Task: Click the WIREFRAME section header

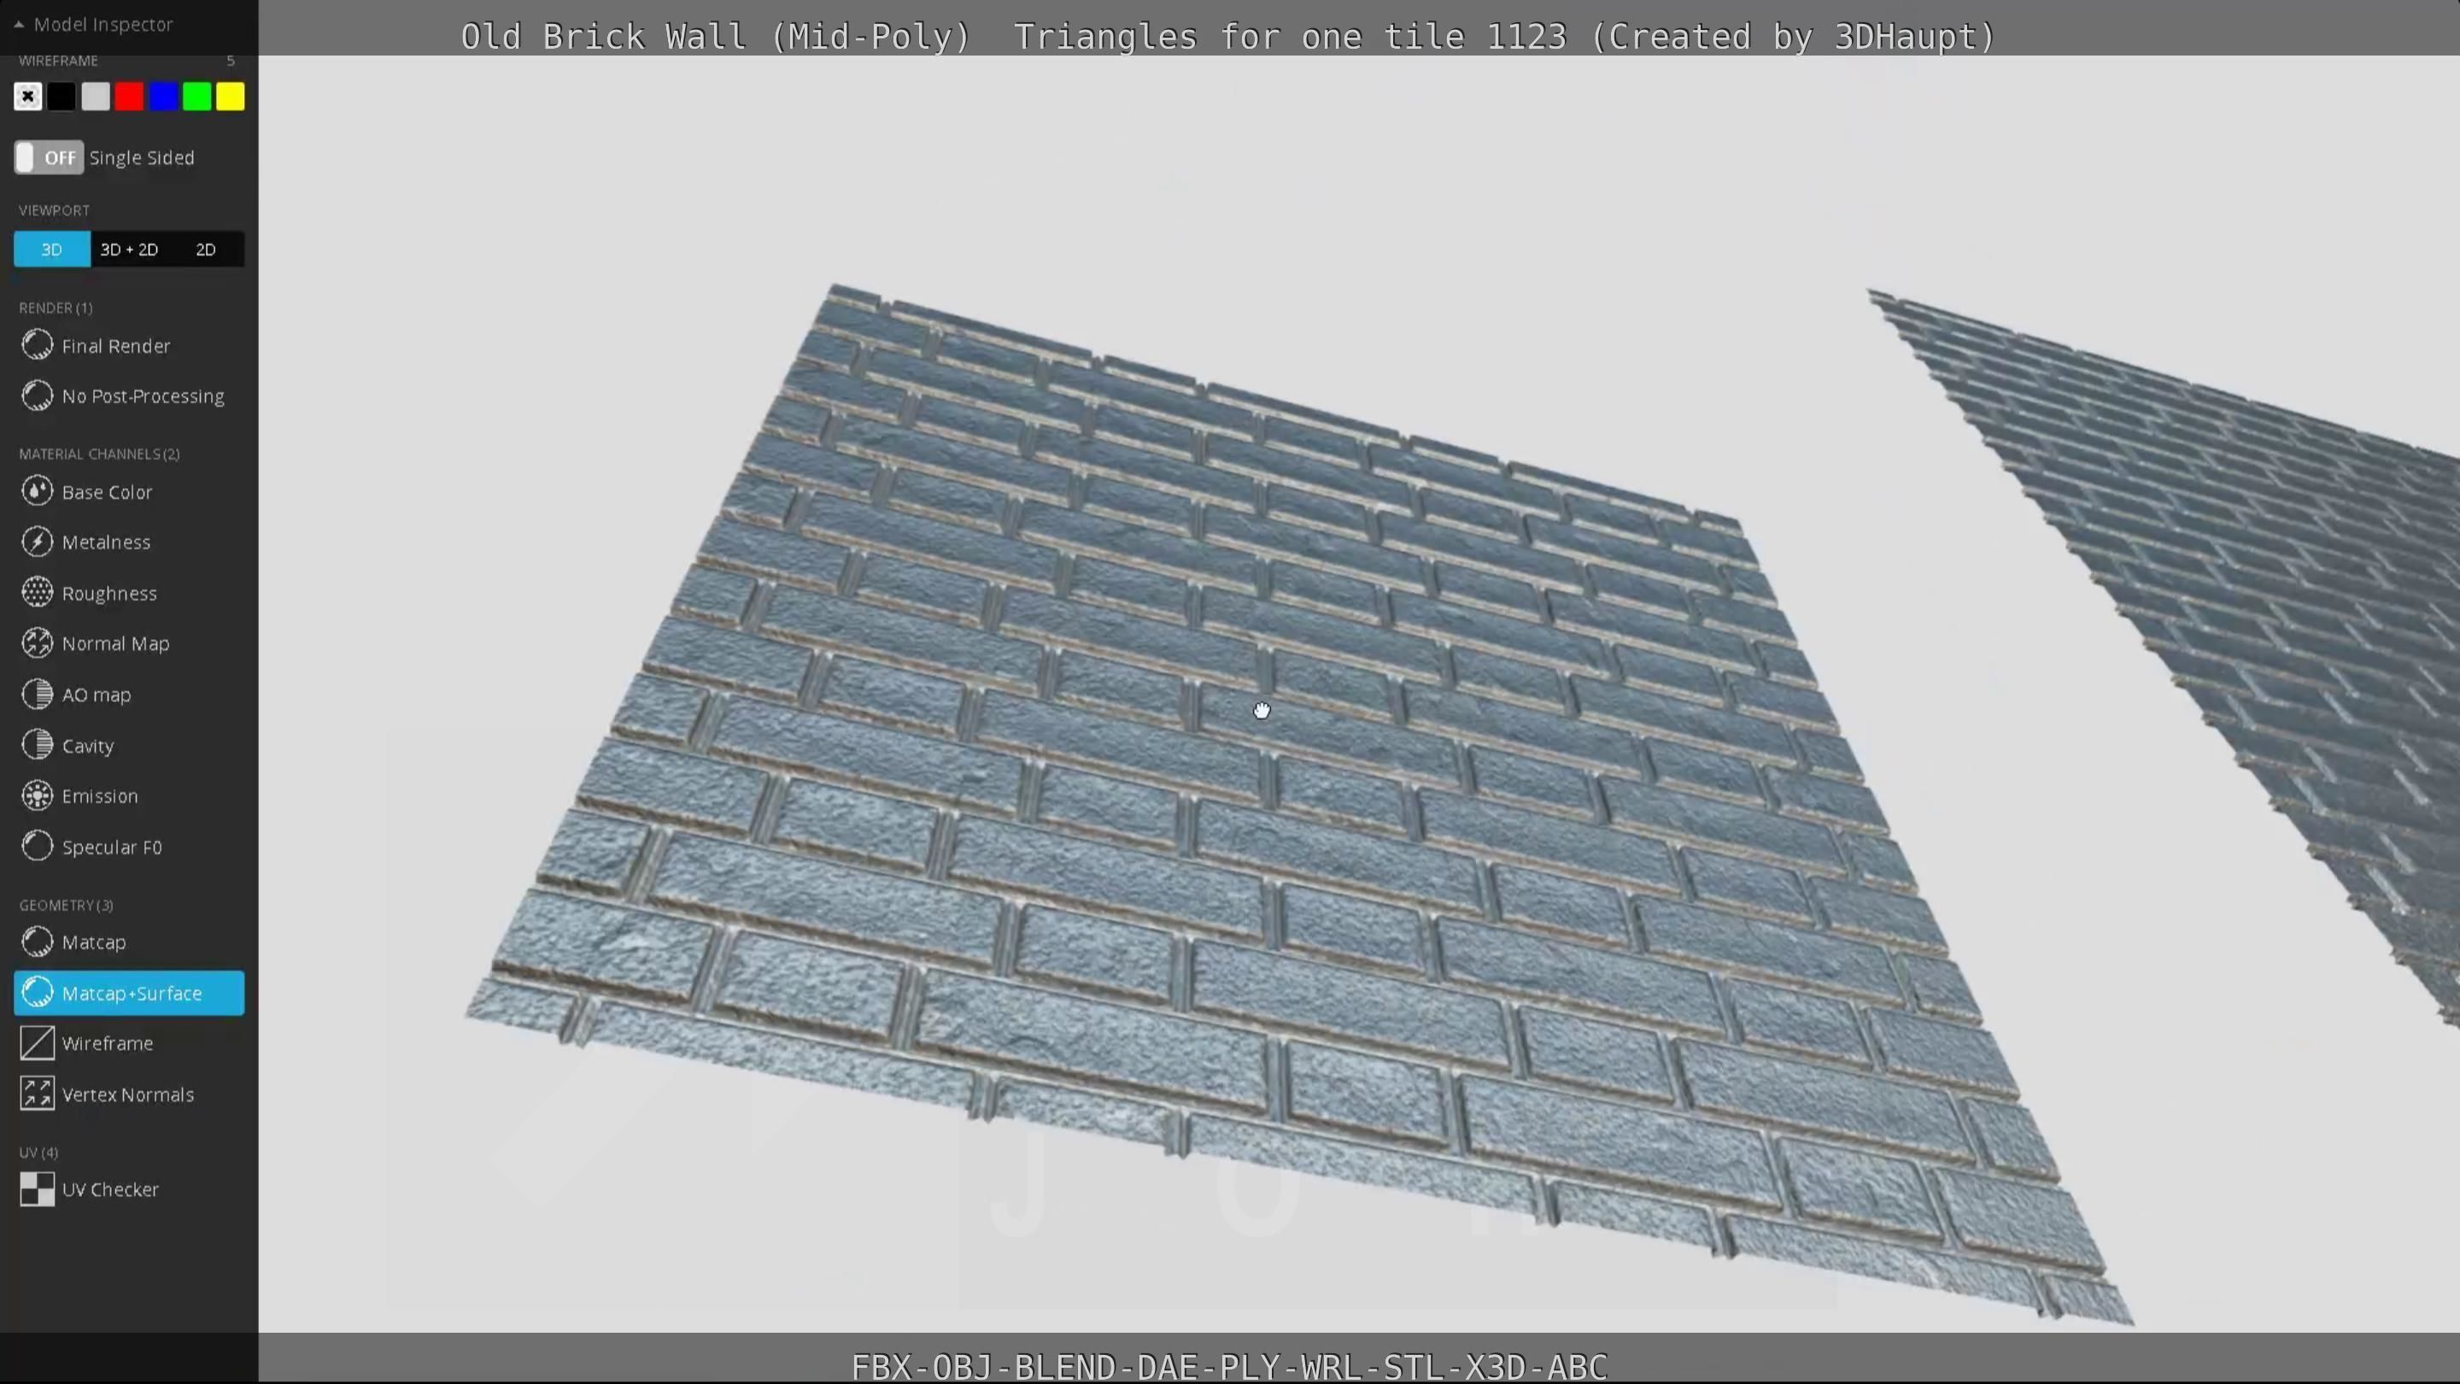Action: [58, 60]
